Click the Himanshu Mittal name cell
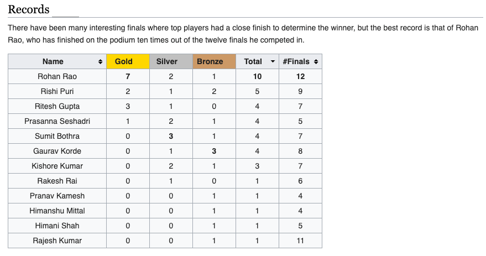Screen dimensions: 486x256 (57, 211)
